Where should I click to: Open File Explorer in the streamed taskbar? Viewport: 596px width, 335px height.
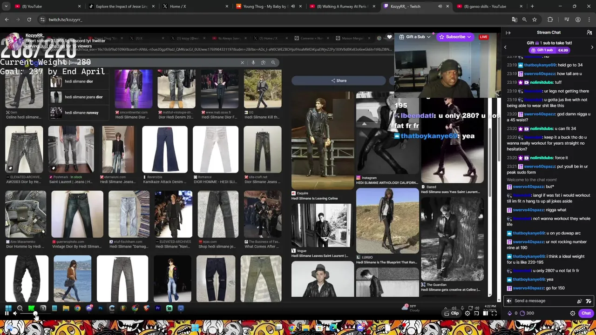pos(66,308)
